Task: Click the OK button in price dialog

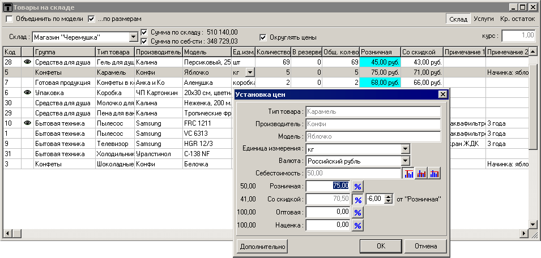Action: (381, 246)
